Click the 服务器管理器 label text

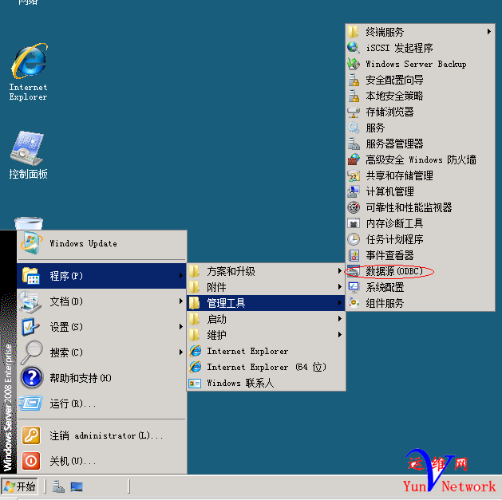(x=394, y=144)
